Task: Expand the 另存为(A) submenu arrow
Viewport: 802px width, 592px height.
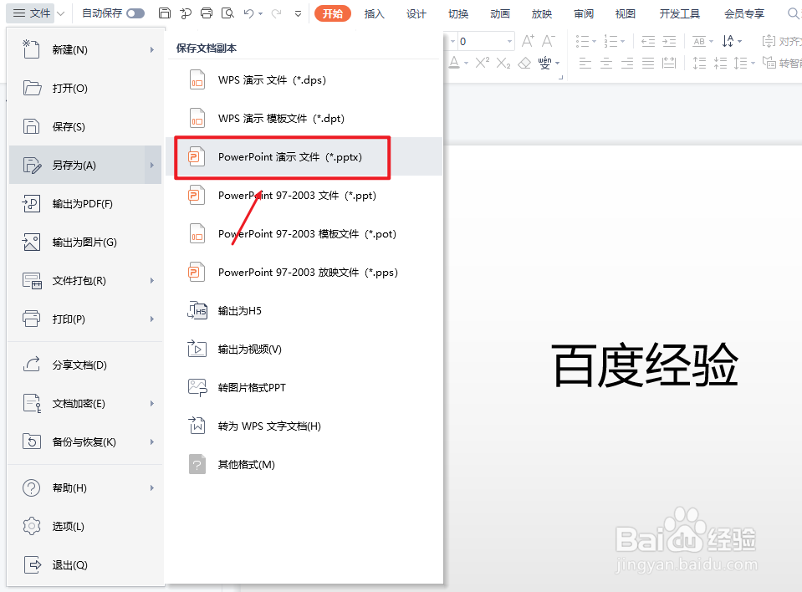Action: pos(152,165)
